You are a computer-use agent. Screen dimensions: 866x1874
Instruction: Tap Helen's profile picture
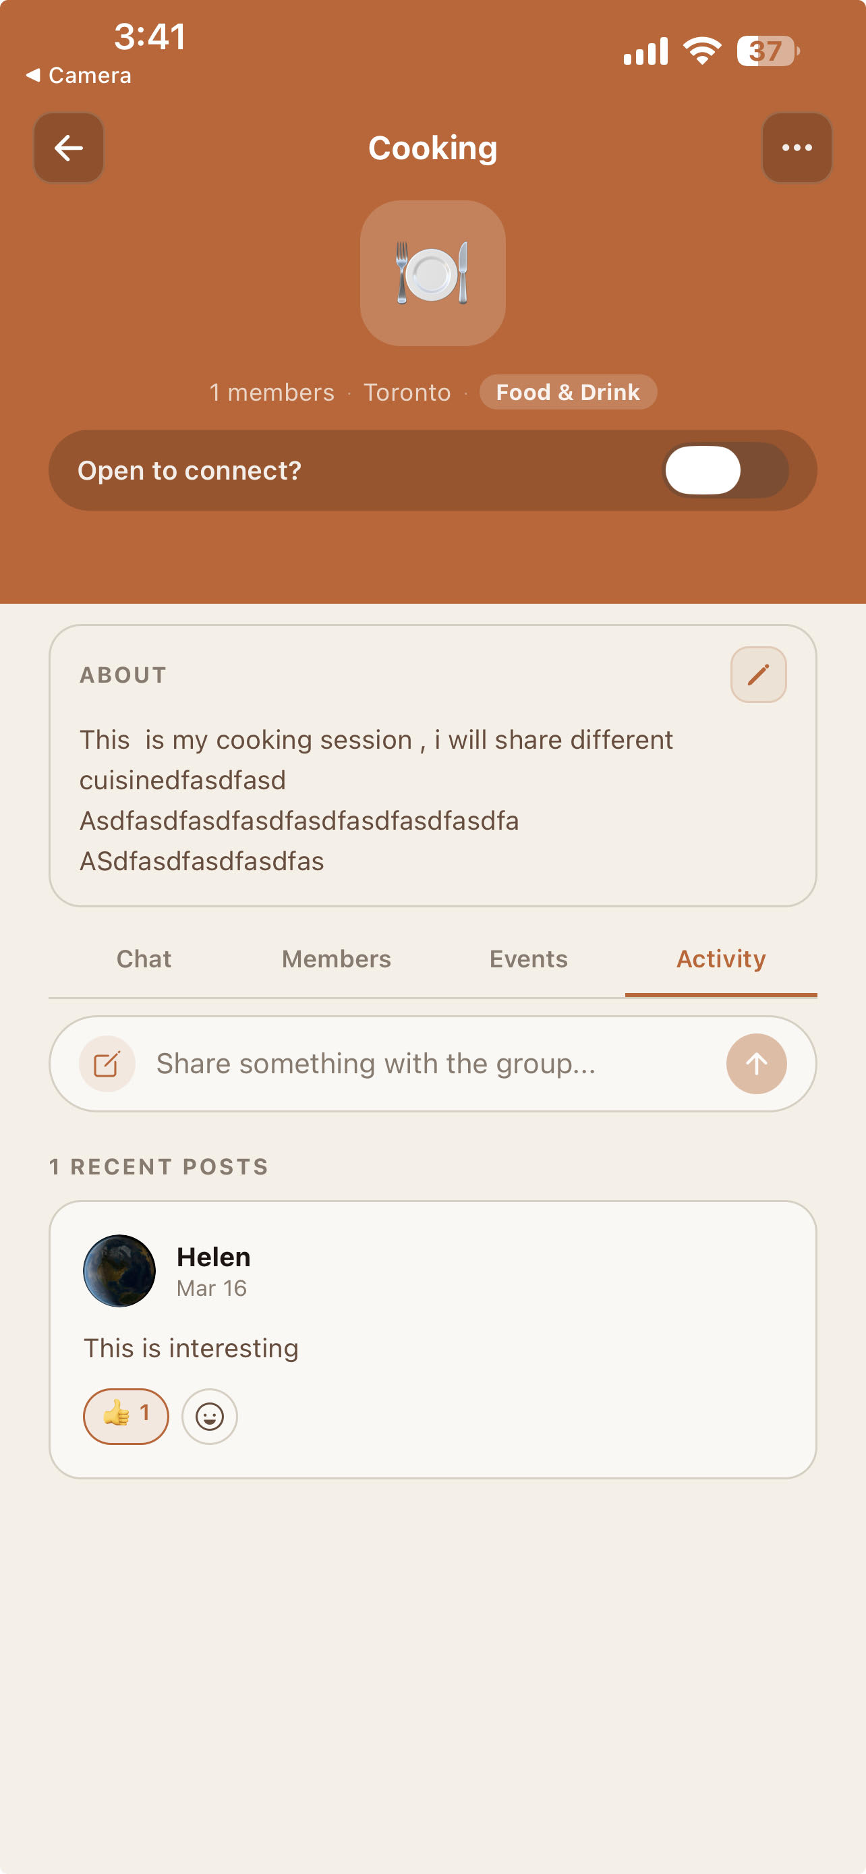[119, 1270]
